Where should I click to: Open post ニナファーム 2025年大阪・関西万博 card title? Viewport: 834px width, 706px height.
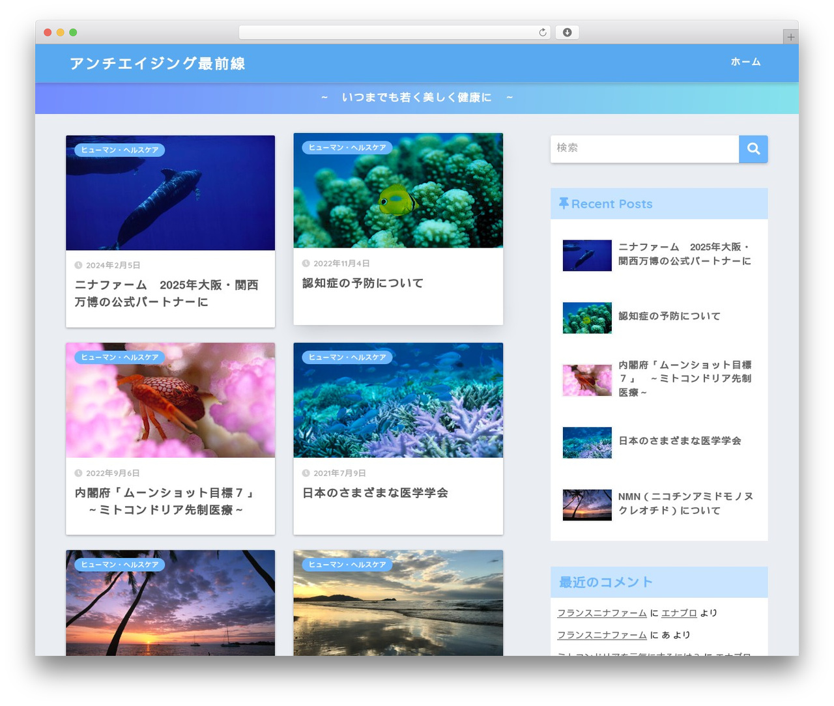pos(167,293)
